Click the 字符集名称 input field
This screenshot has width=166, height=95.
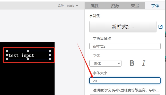click(125, 46)
